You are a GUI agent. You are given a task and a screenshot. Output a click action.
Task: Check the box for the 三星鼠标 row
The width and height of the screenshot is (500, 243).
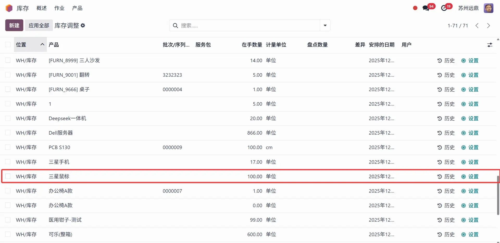click(8, 176)
